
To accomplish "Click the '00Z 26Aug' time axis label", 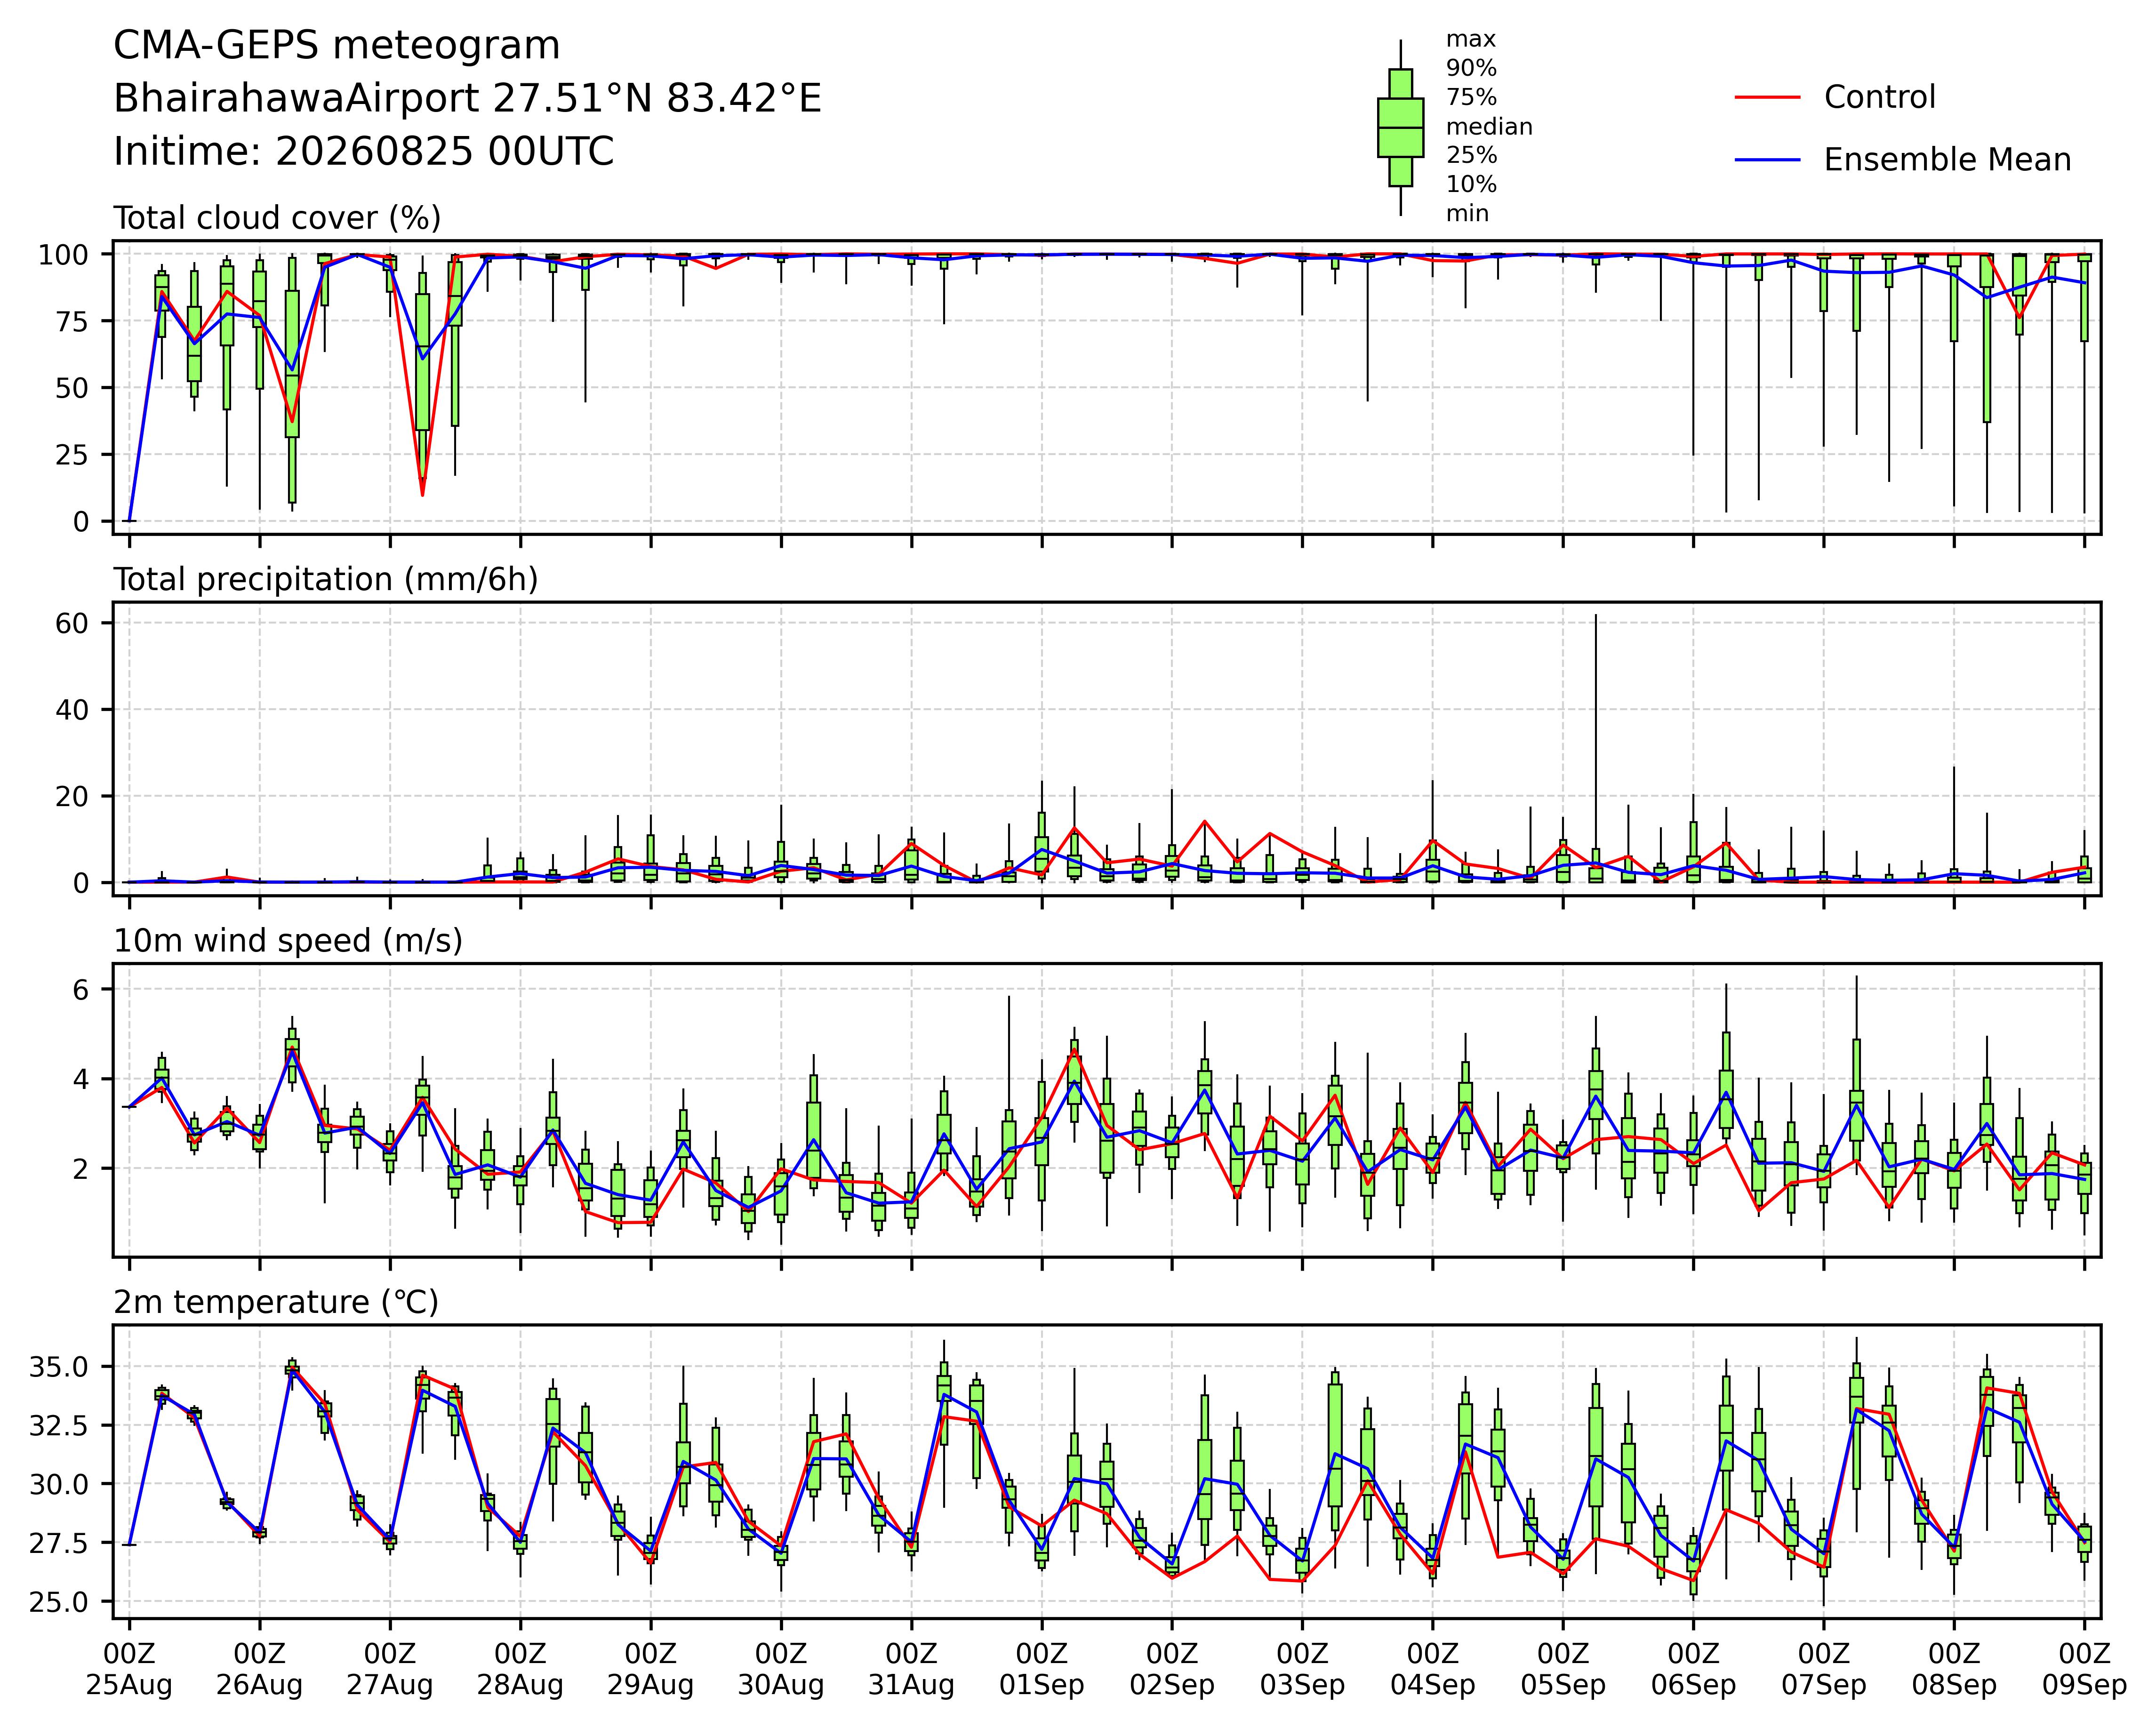I will (260, 1669).
